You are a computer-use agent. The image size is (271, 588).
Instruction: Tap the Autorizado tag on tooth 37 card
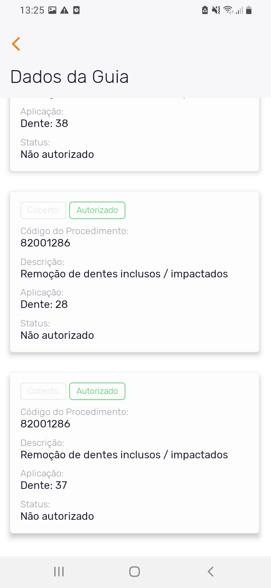[97, 391]
